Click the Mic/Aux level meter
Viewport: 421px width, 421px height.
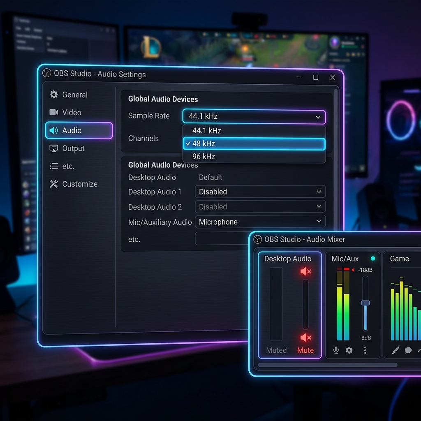343,304
